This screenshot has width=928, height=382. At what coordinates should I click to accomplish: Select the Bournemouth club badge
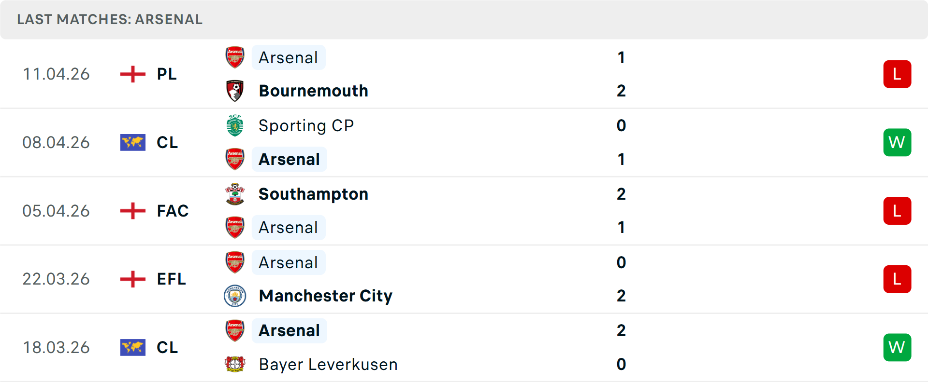point(235,90)
